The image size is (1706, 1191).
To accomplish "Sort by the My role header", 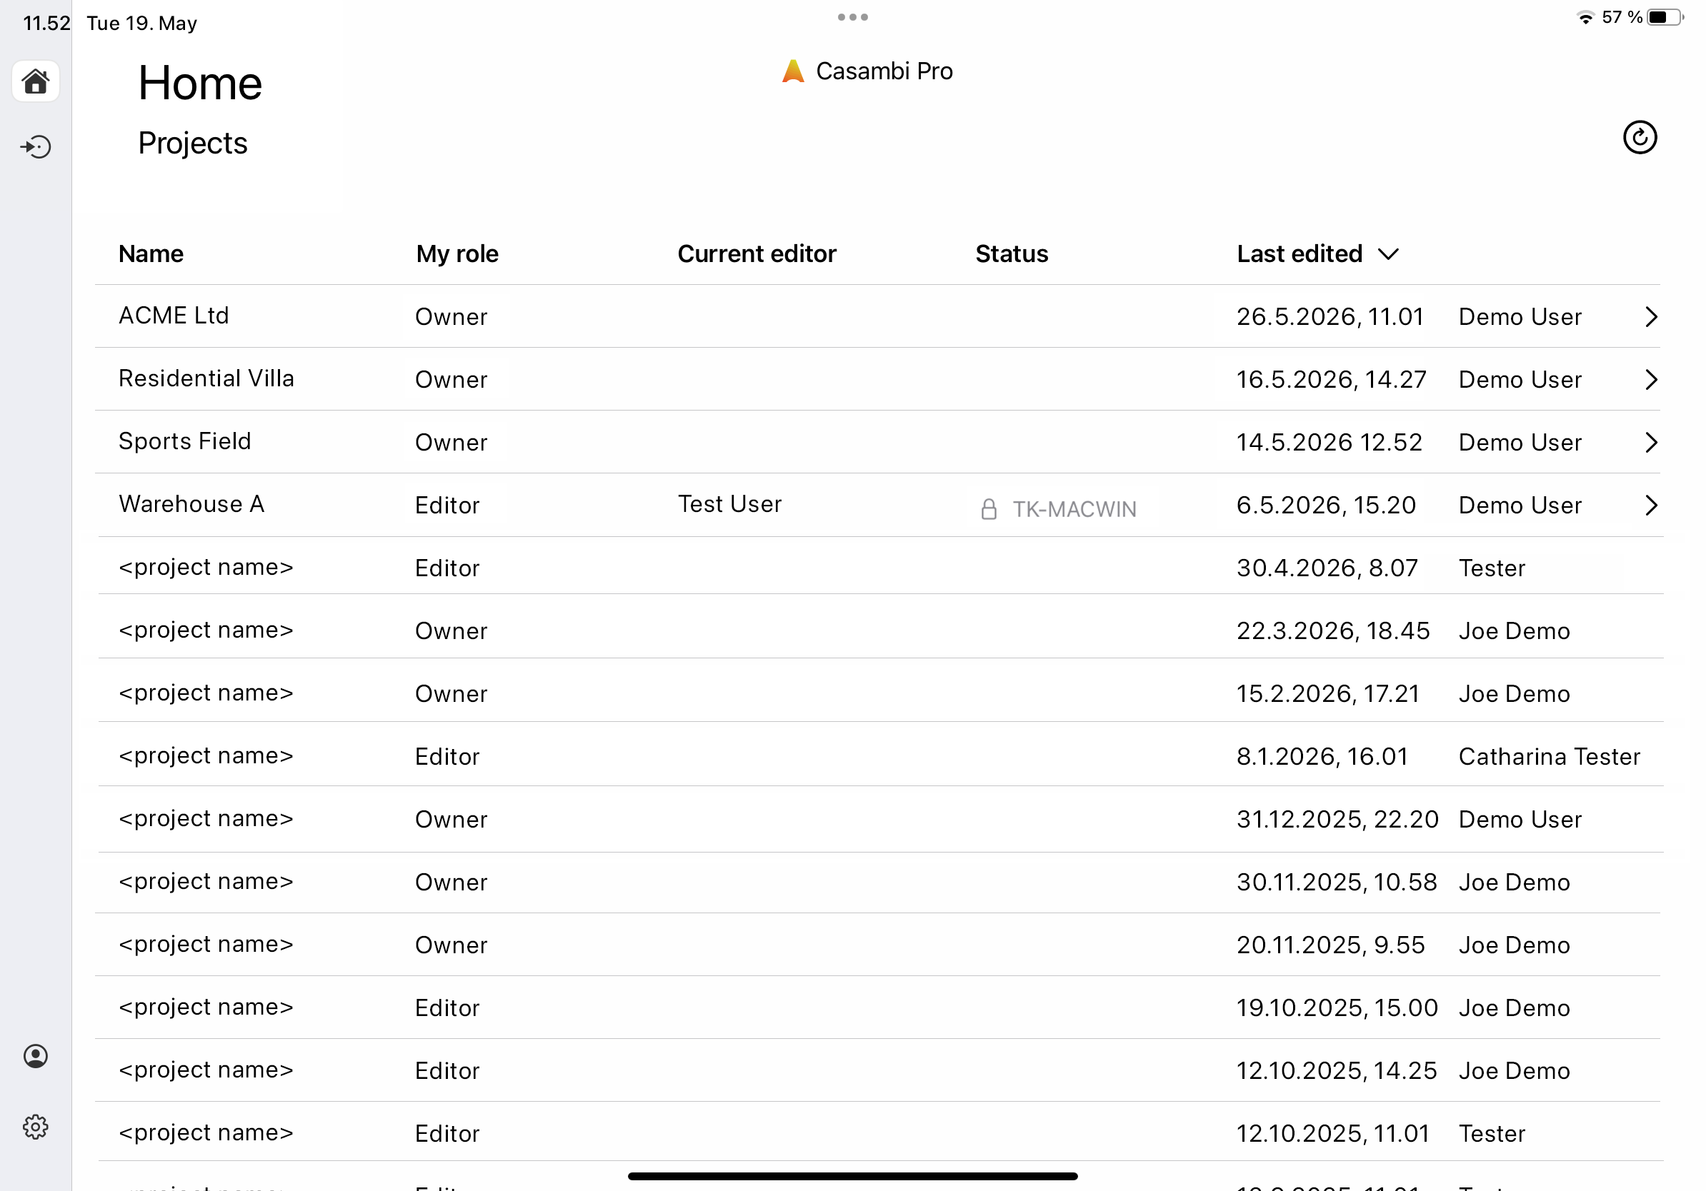I will click(x=457, y=254).
